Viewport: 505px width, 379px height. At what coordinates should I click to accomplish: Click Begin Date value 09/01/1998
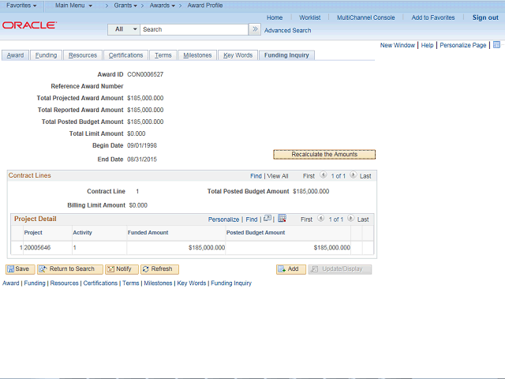pos(142,145)
